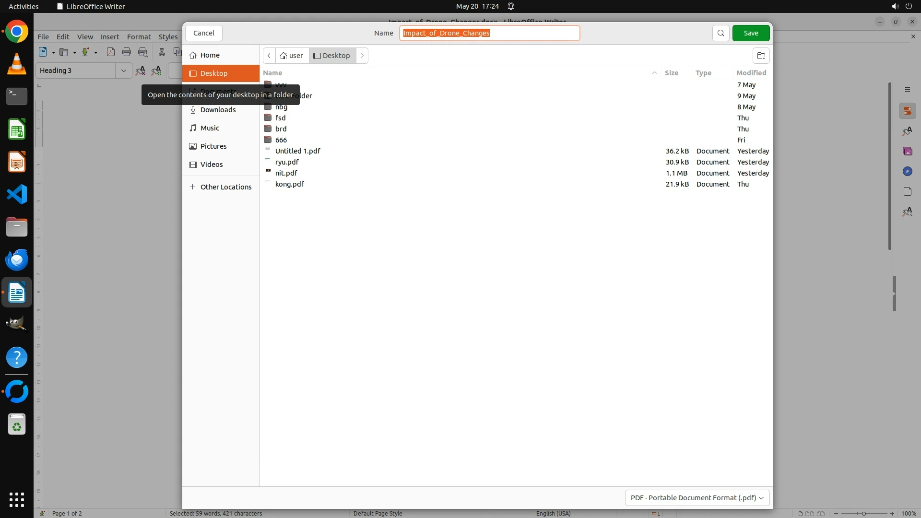
Task: Sort files by the Name column header
Action: pos(272,73)
